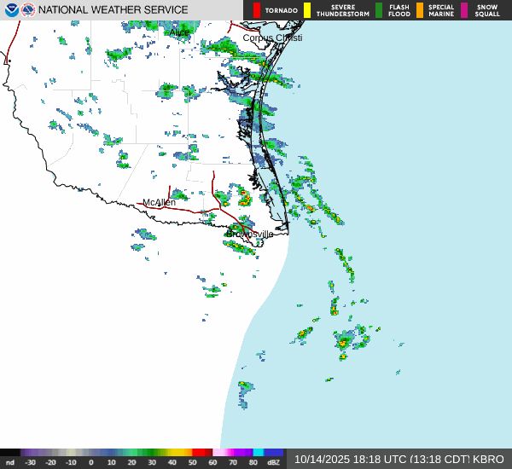Click the McAllen city label
The image size is (512, 469).
pyautogui.click(x=159, y=202)
